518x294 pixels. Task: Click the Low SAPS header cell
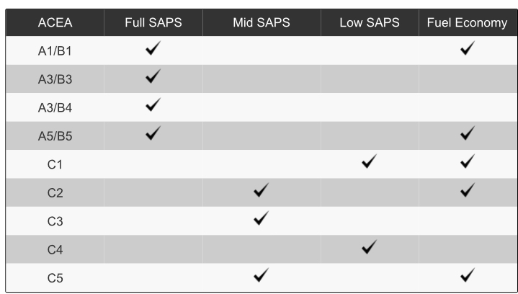point(370,22)
